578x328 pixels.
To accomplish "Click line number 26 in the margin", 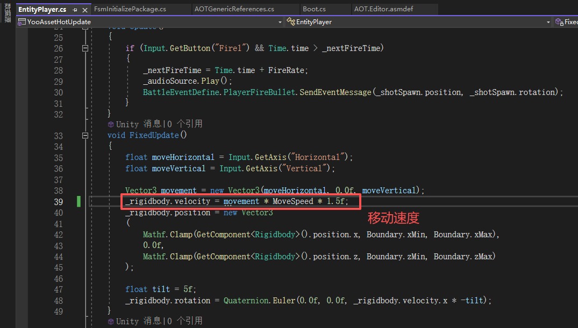I will tap(59, 49).
